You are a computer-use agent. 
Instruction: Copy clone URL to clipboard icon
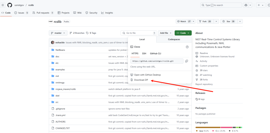186,61
